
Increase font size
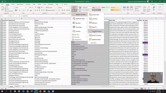(30, 7)
